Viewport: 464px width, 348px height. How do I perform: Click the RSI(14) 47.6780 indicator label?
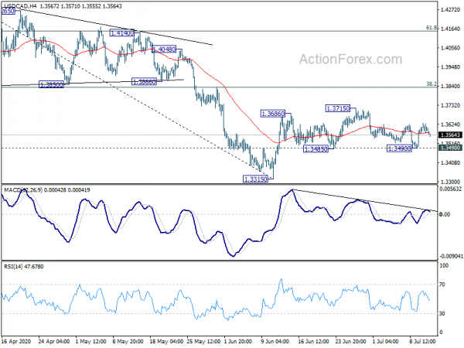point(24,267)
